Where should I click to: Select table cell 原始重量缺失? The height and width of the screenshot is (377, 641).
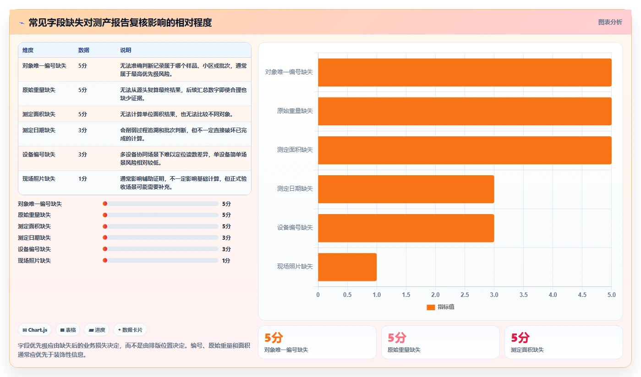[39, 90]
